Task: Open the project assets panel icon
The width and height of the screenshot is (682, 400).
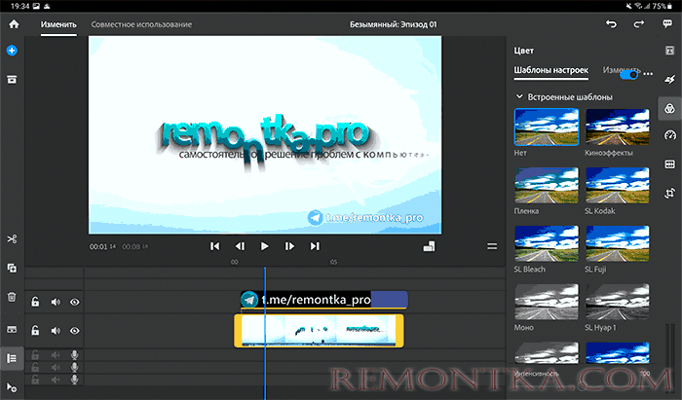Action: pyautogui.click(x=12, y=79)
